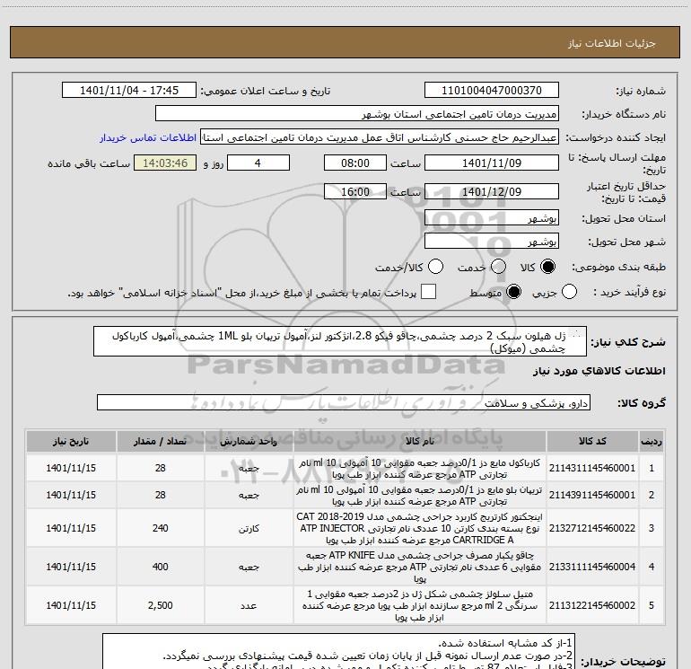This screenshot has height=669, width=691.
Task: Click the response deadline date 1401/11/09
Action: click(492, 163)
